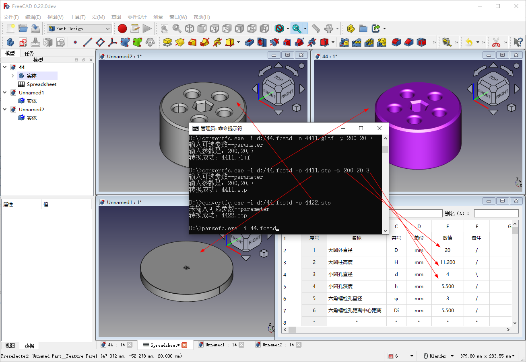Open the draw style dropdown arrow
Image resolution: width=526 pixels, height=362 pixels.
coord(288,29)
